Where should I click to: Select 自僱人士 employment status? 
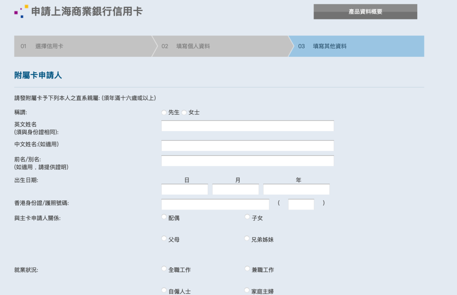click(x=164, y=290)
